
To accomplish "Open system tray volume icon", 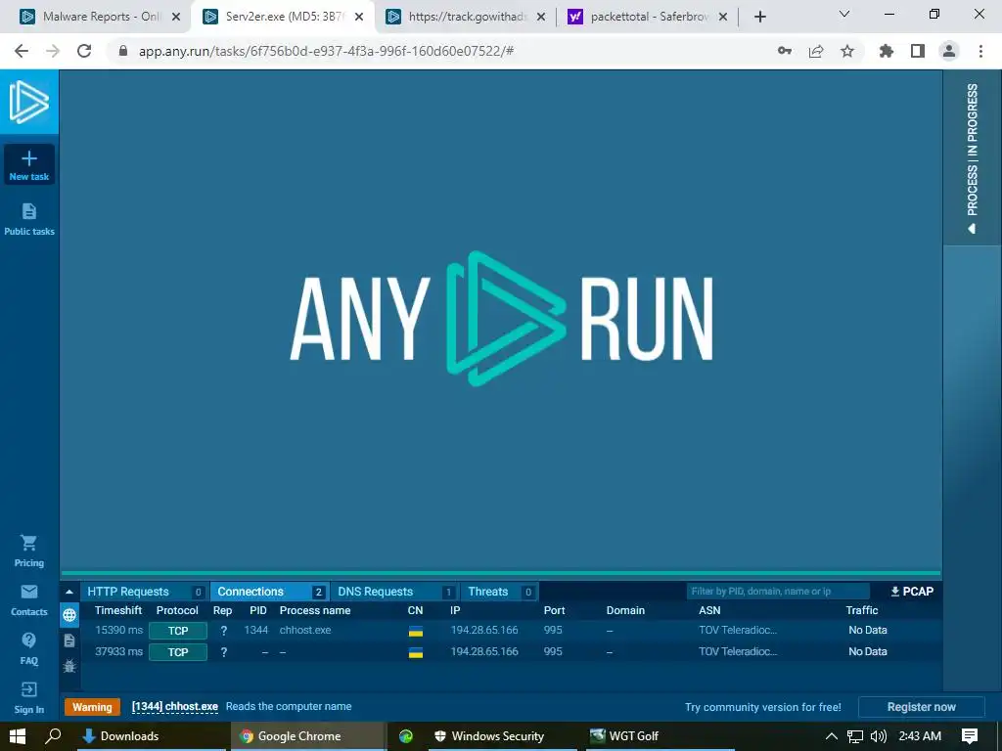I will point(879,736).
